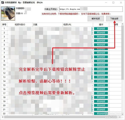Screen dimensions: 125x120
Task: Select row number 6 cell
Action: [x=4, y=49]
